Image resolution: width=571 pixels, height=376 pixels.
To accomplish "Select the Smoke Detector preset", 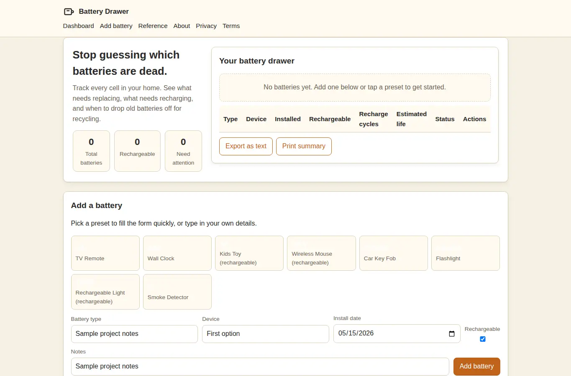I will tap(177, 292).
